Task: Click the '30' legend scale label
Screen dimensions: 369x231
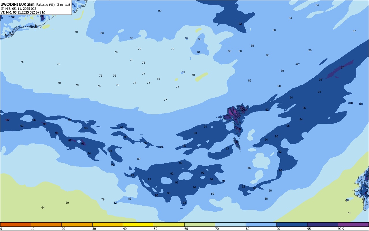Action: [94, 229]
